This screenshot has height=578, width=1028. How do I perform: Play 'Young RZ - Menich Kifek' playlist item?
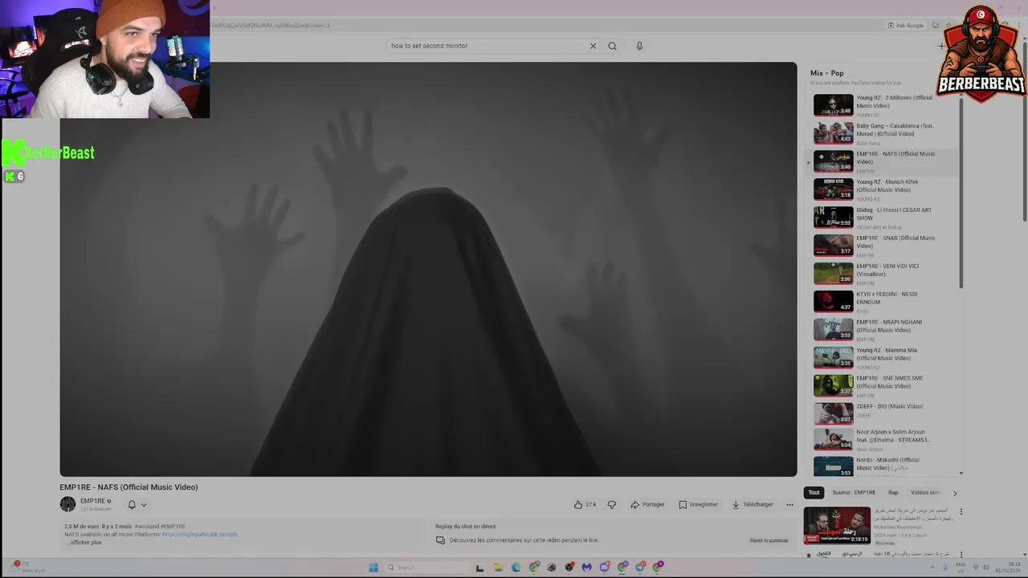click(x=883, y=189)
